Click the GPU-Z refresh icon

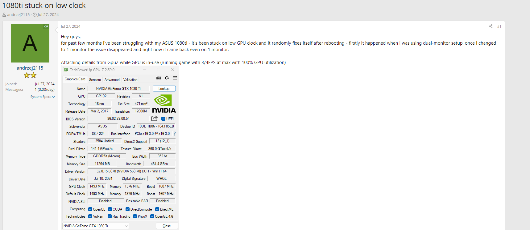(x=167, y=78)
